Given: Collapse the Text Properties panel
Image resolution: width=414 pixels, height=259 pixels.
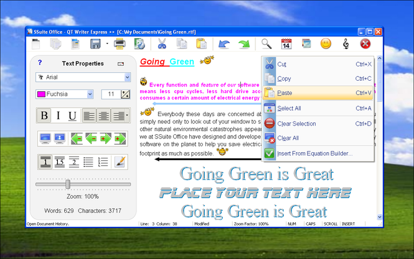Looking at the screenshot, I should [x=121, y=64].
